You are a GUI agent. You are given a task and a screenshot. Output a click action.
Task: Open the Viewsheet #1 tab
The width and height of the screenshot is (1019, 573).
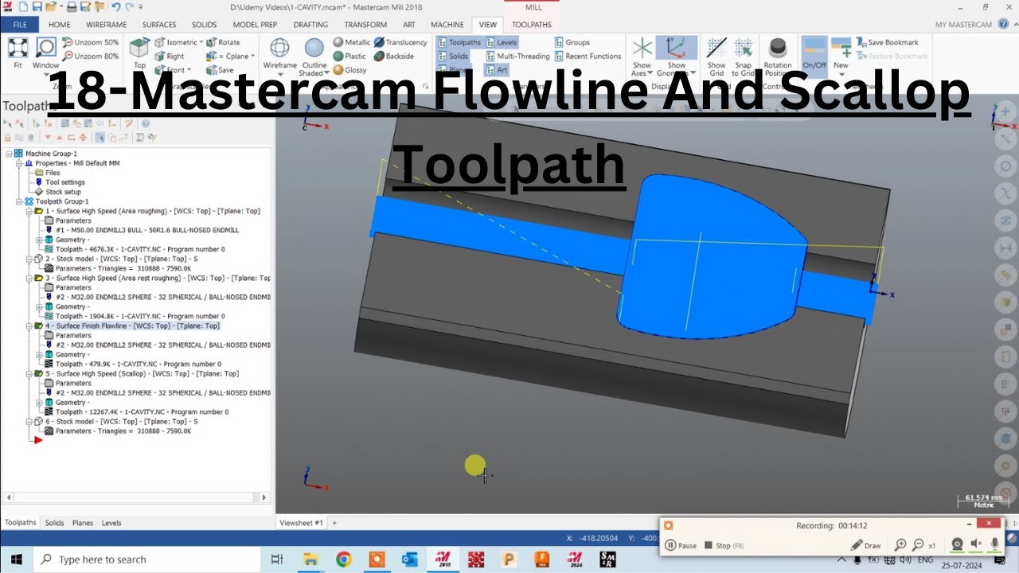301,523
